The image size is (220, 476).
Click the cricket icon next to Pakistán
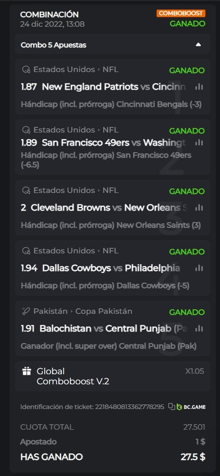[x=26, y=311]
